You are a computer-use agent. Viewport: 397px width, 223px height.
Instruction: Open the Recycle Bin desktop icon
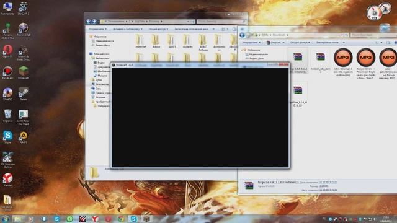pyautogui.click(x=7, y=116)
